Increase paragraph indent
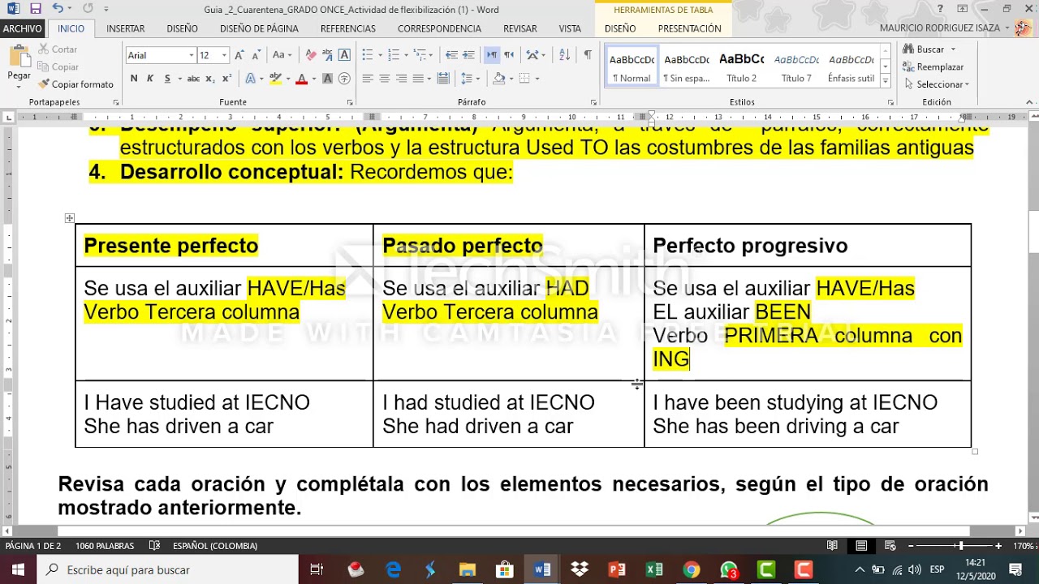Image resolution: width=1039 pixels, height=584 pixels. click(x=470, y=55)
